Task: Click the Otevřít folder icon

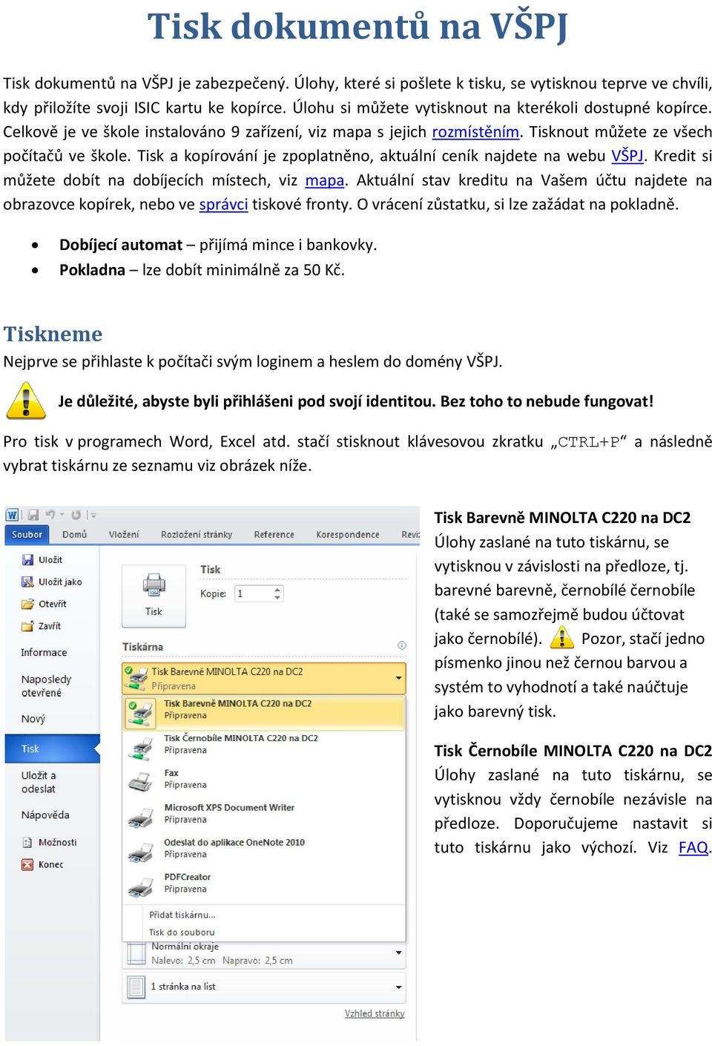Action: point(28,604)
